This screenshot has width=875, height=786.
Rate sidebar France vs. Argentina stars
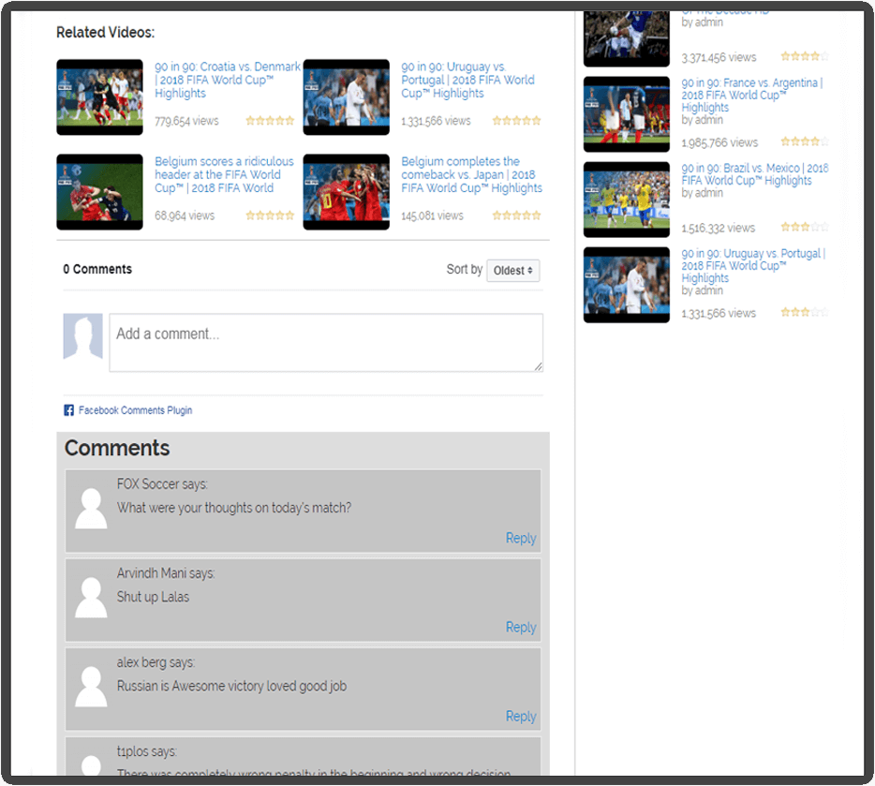click(x=805, y=141)
